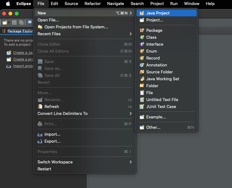
Task: Select Source Folder menu entry
Action: (x=167, y=72)
